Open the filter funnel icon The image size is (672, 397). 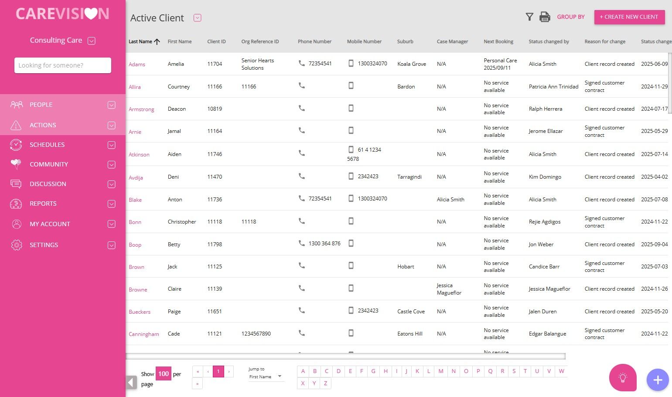click(529, 17)
